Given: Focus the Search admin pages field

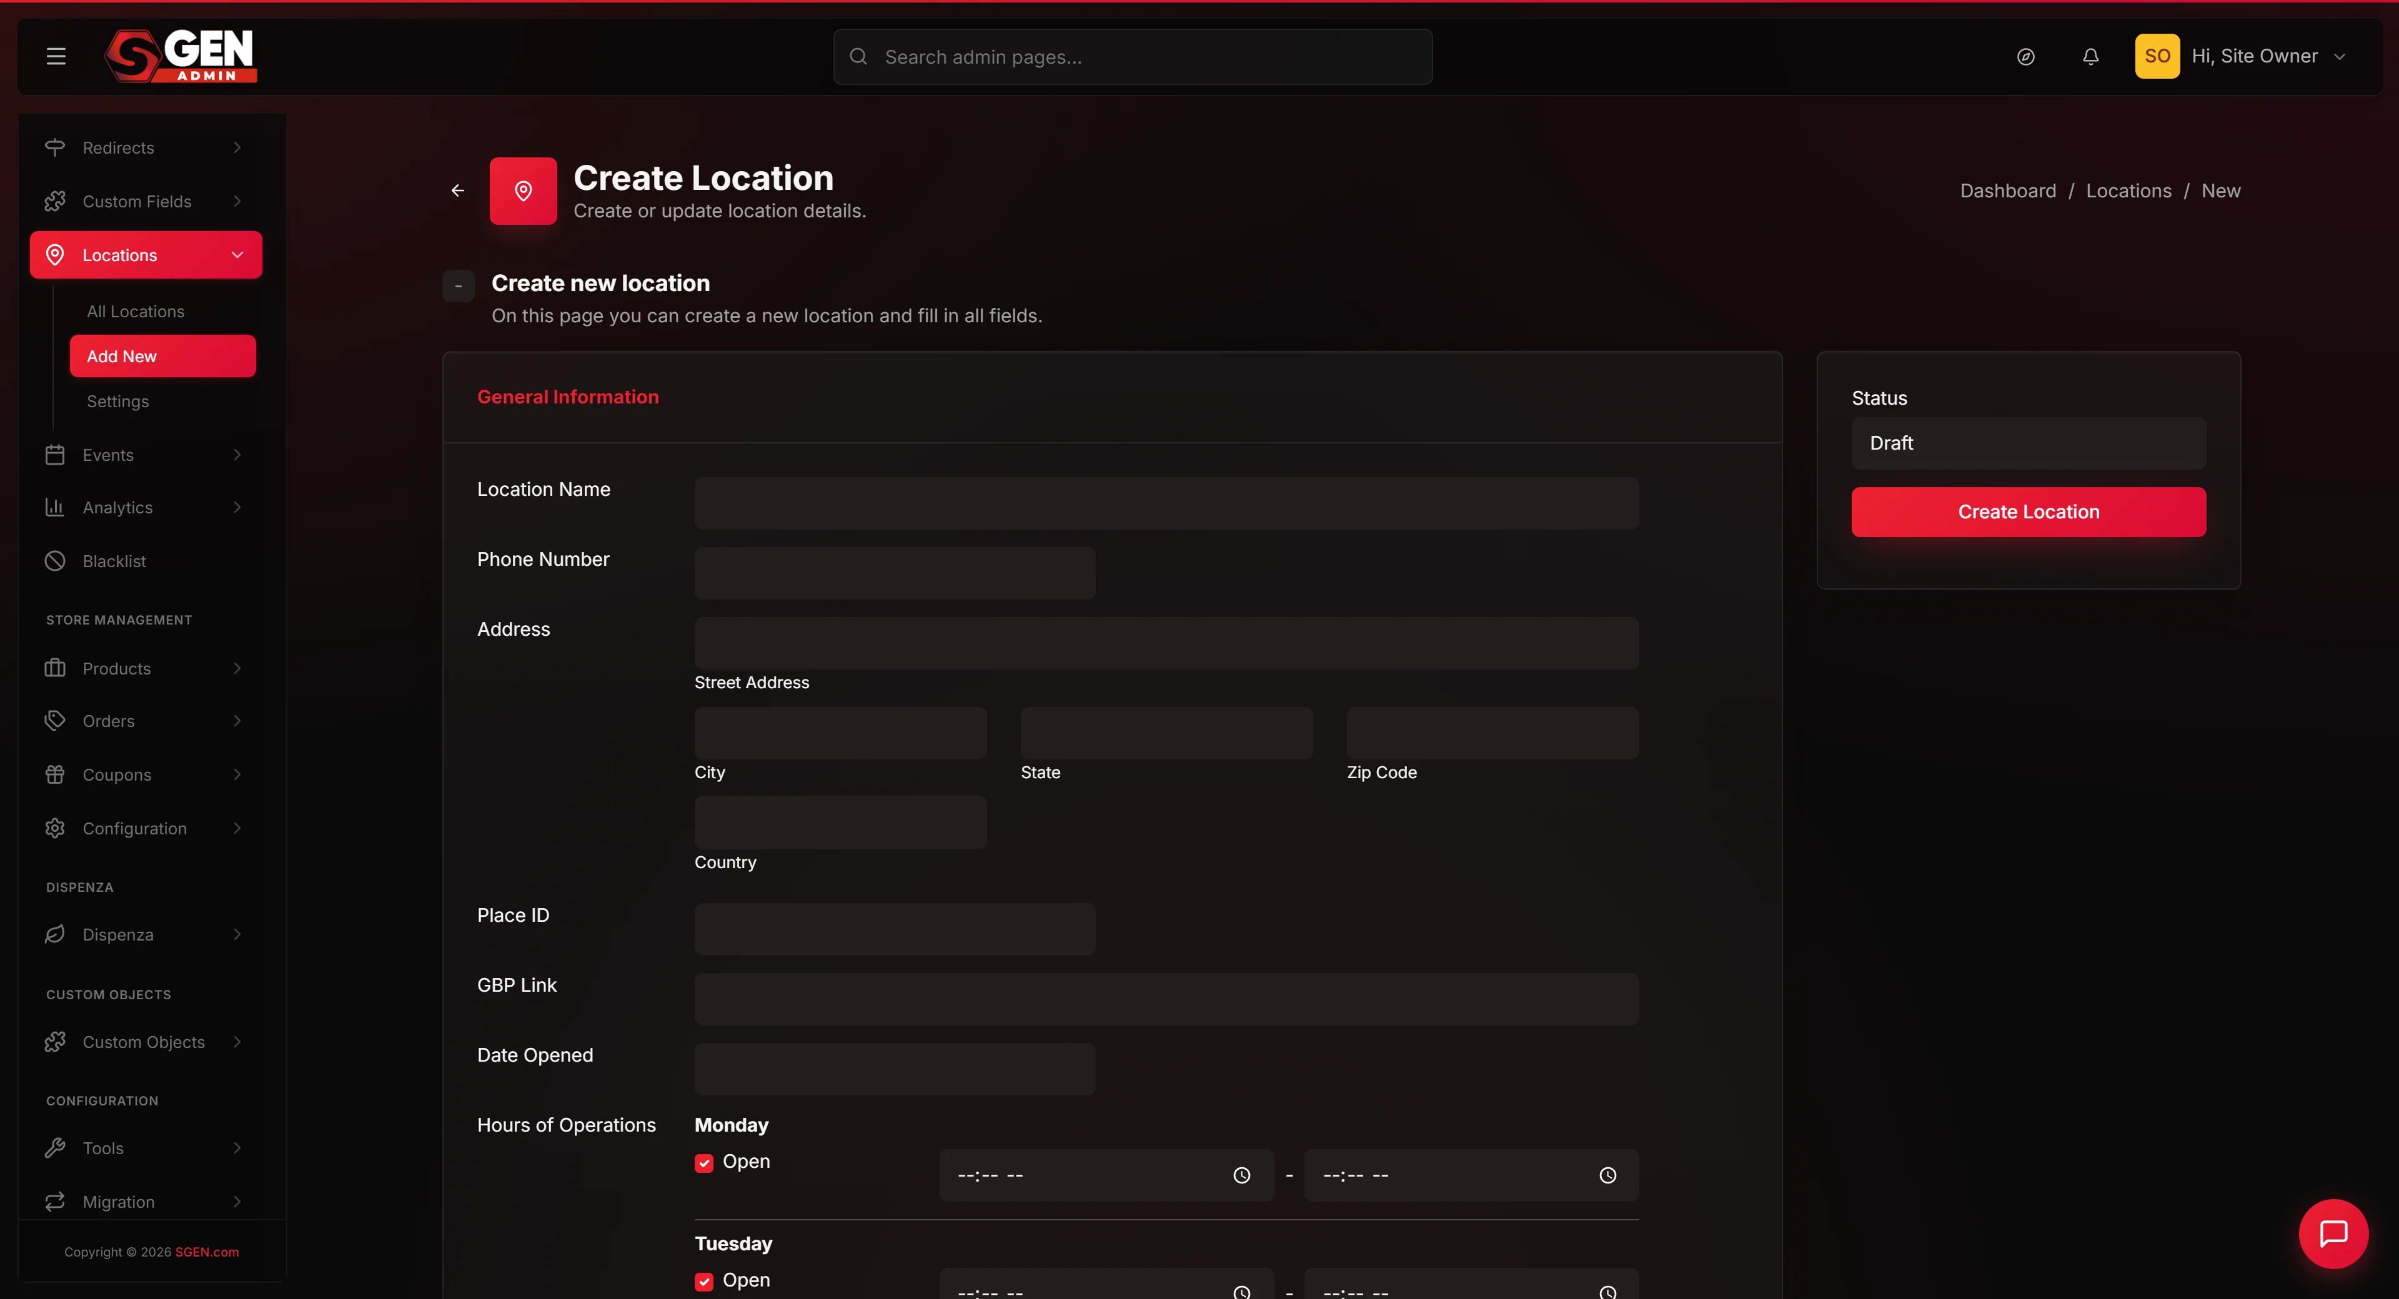Looking at the screenshot, I should (1133, 57).
